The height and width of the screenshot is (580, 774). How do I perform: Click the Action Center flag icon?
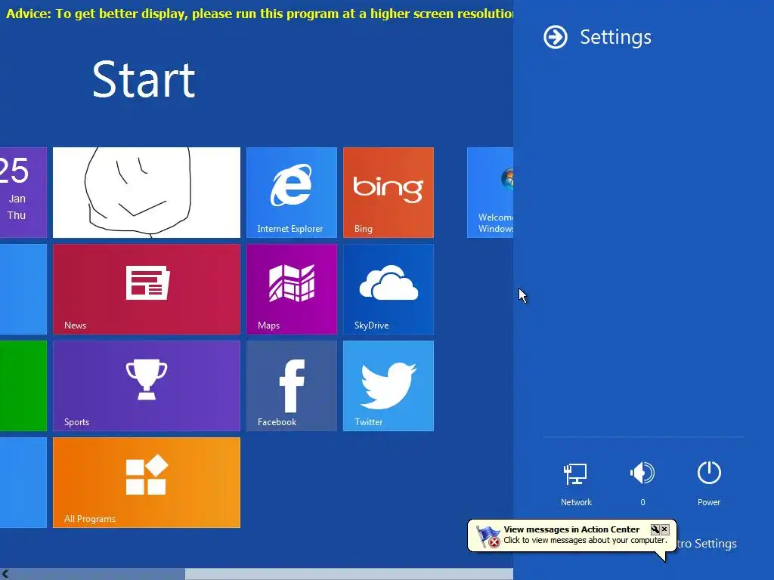click(x=488, y=536)
